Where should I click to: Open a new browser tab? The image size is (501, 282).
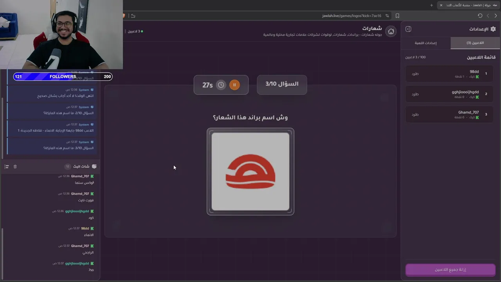432,5
